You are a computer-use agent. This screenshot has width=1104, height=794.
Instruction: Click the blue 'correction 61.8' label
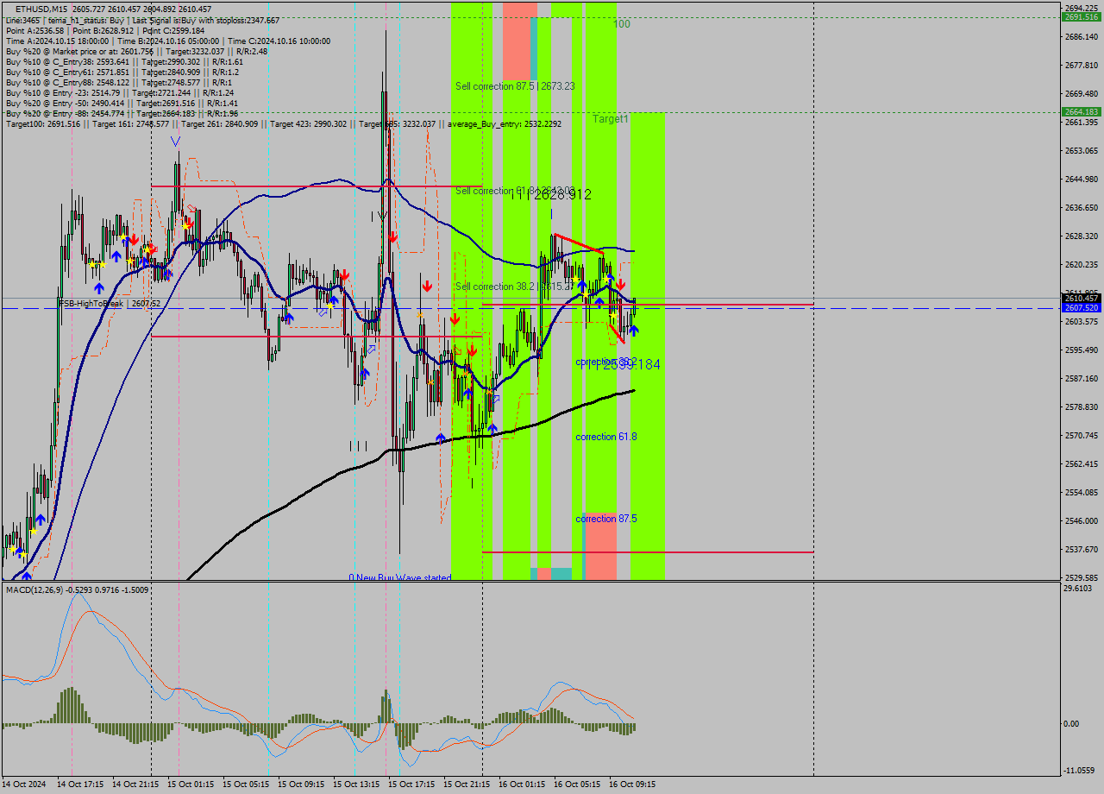606,437
